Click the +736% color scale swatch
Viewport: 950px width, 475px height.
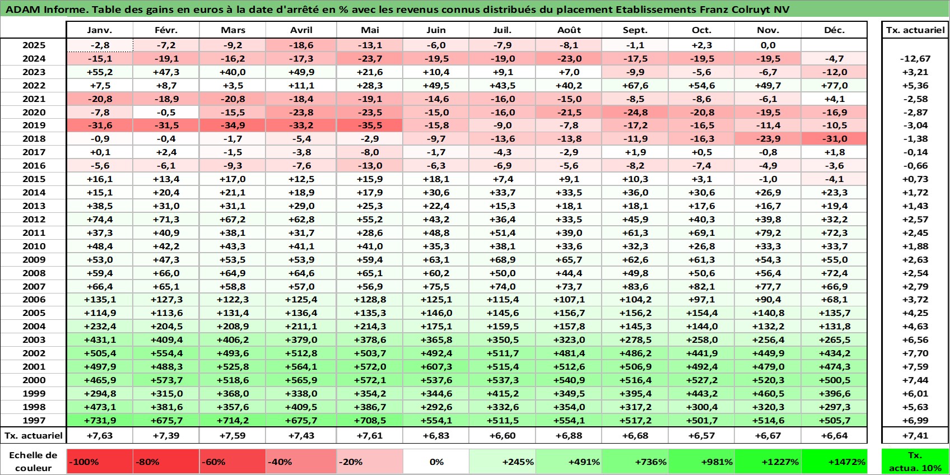(x=635, y=462)
